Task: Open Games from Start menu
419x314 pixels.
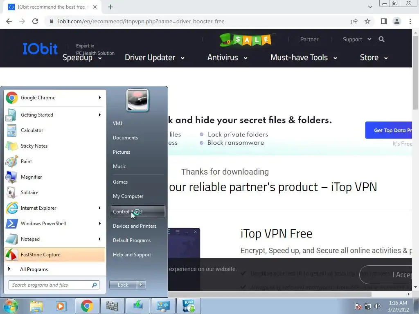Action: pyautogui.click(x=120, y=182)
